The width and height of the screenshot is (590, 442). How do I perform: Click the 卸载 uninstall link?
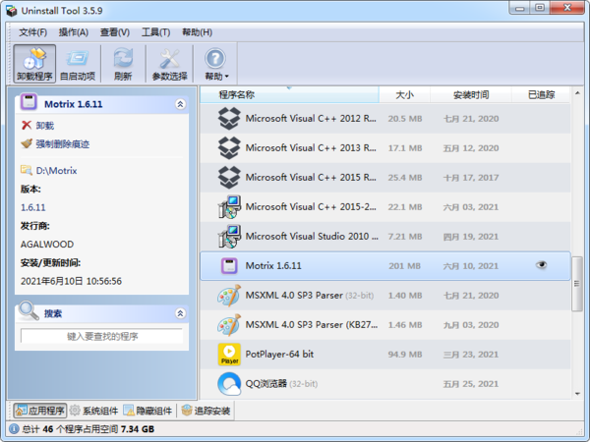[44, 126]
